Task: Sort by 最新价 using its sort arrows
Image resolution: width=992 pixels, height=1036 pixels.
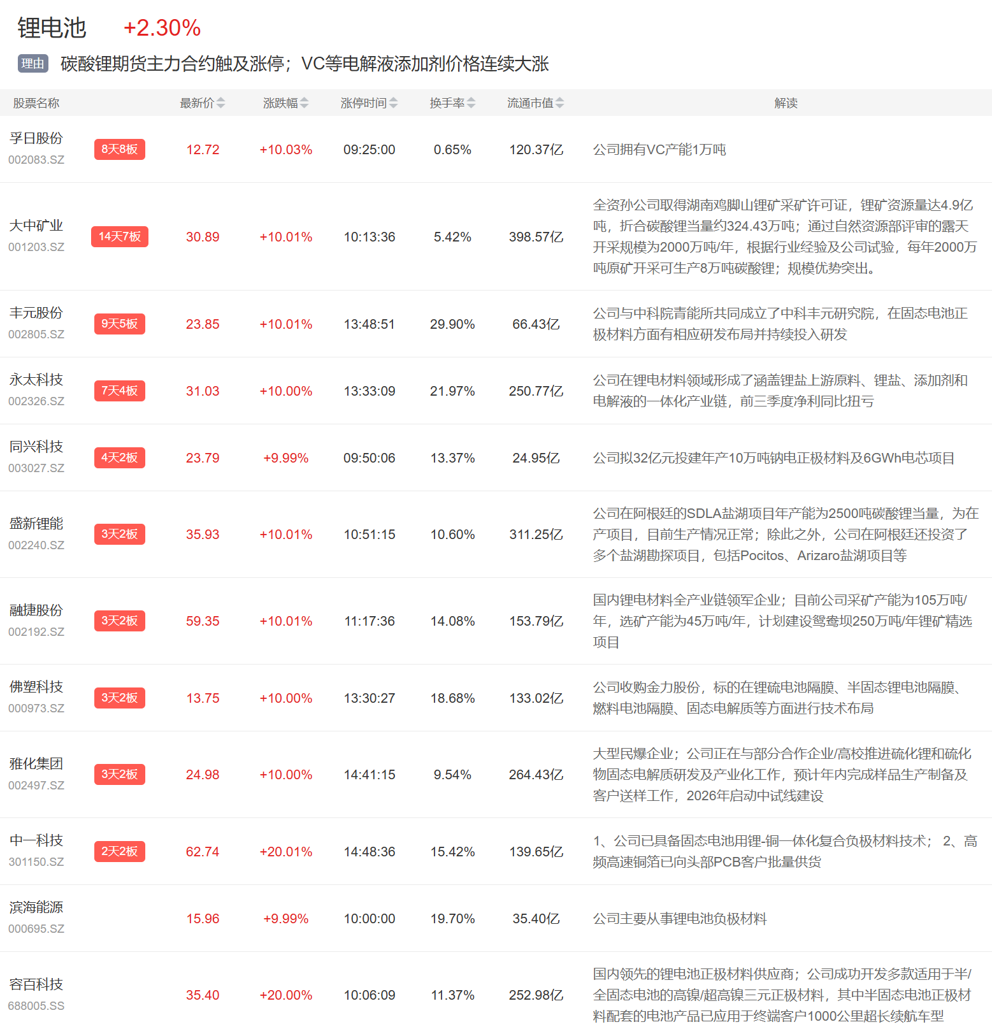Action: tap(220, 103)
